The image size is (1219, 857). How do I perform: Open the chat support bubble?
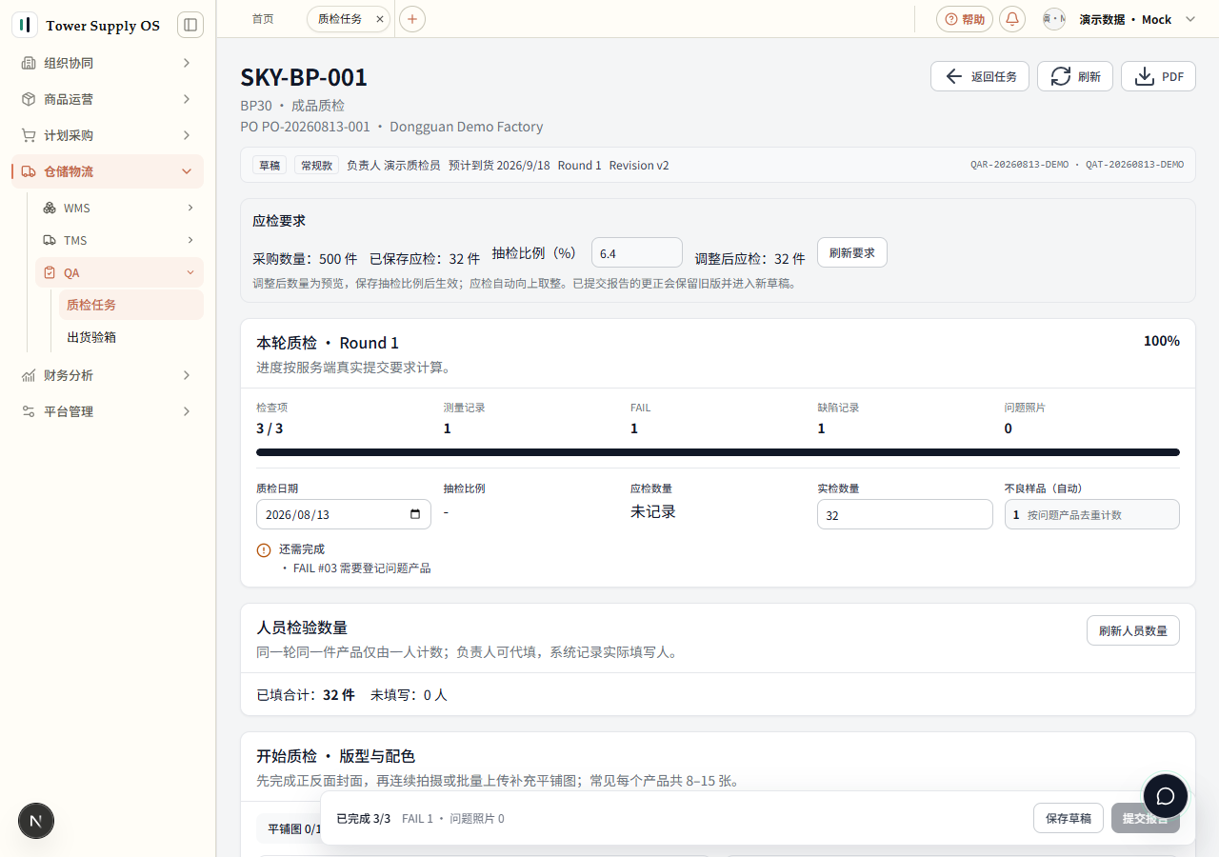1166,796
